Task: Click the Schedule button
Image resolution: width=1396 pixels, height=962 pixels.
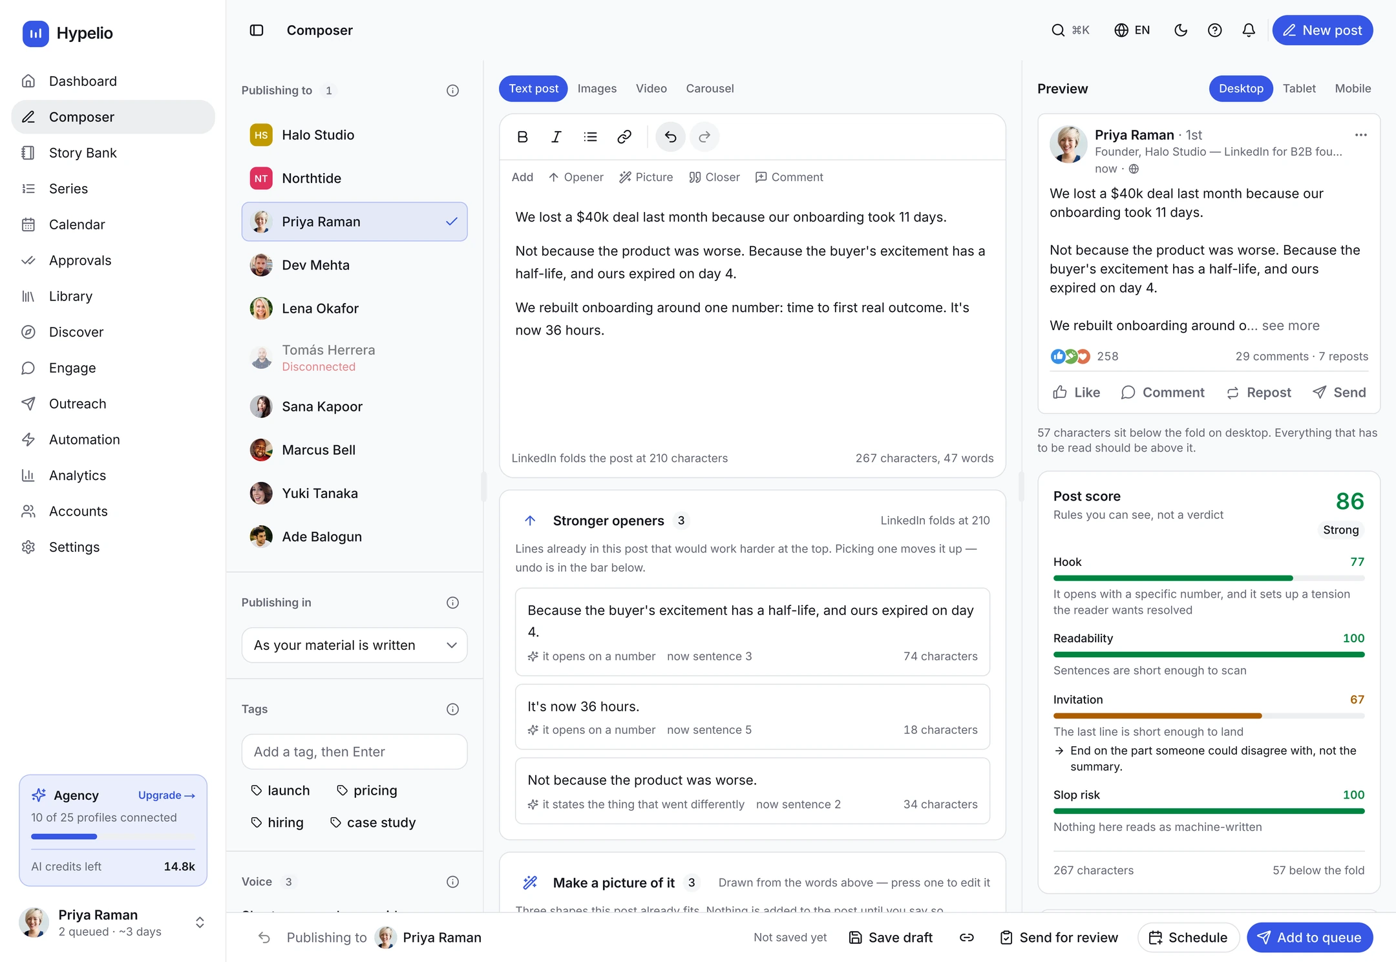Action: pos(1188,937)
